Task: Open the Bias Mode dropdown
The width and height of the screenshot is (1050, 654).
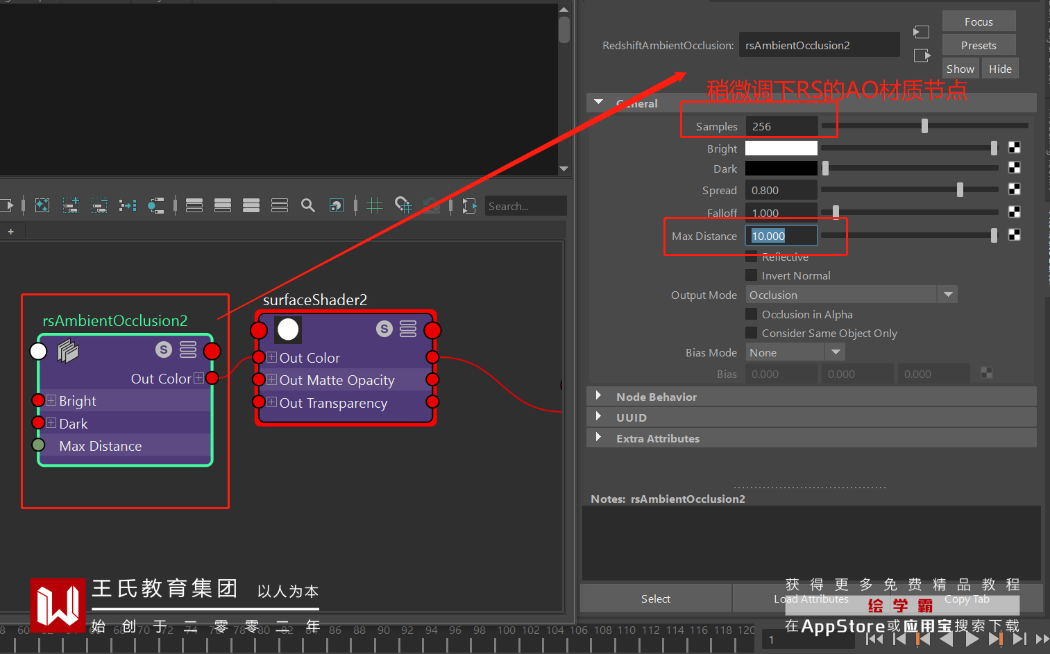Action: [795, 352]
